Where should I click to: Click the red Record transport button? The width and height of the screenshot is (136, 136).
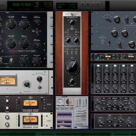click(98, 4)
